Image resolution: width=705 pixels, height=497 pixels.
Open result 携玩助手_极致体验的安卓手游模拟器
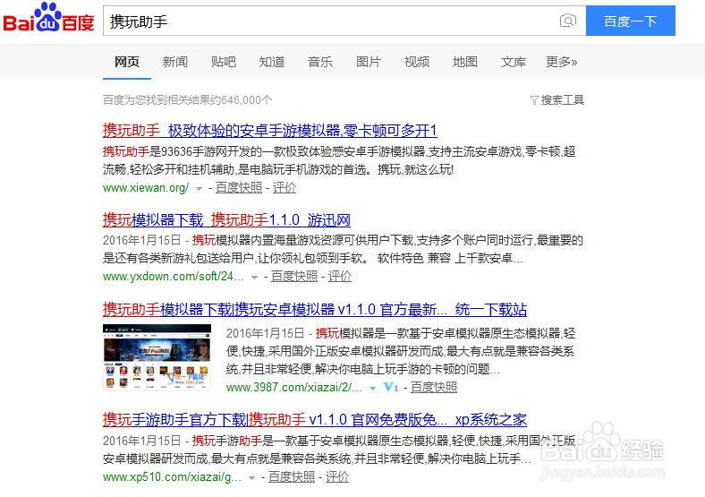pyautogui.click(x=270, y=131)
